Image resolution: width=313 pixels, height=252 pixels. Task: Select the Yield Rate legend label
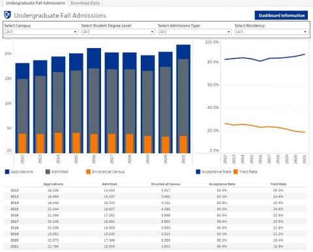tap(248, 172)
